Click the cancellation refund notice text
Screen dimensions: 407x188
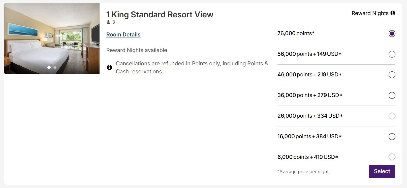point(192,67)
